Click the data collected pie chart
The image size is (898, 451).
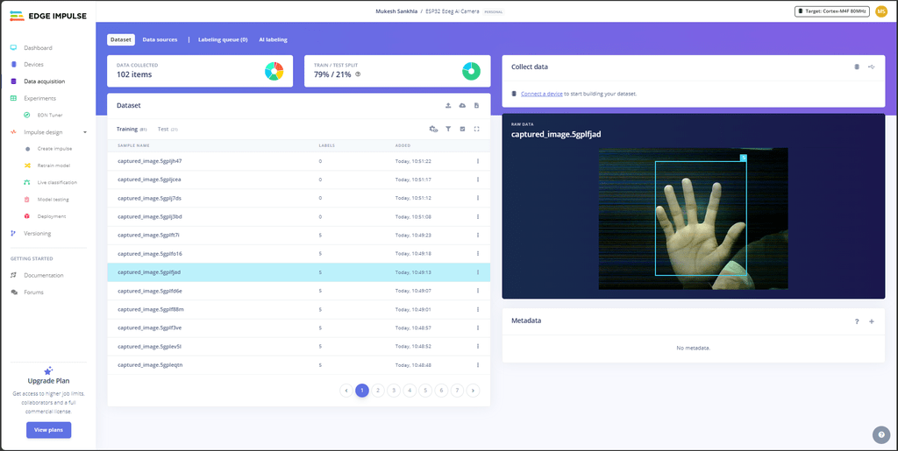point(274,71)
